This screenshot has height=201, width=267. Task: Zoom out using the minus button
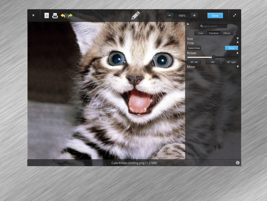170,15
